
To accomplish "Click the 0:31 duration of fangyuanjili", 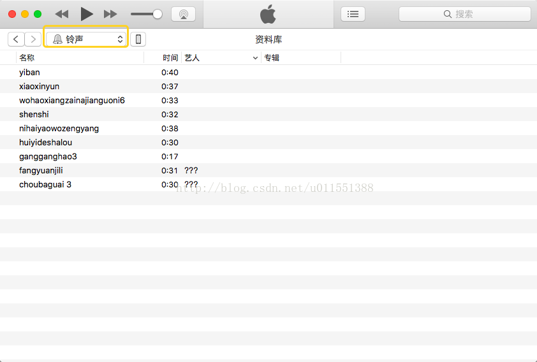I will pyautogui.click(x=170, y=170).
